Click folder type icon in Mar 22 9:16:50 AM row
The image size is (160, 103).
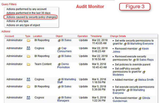(x=29, y=56)
